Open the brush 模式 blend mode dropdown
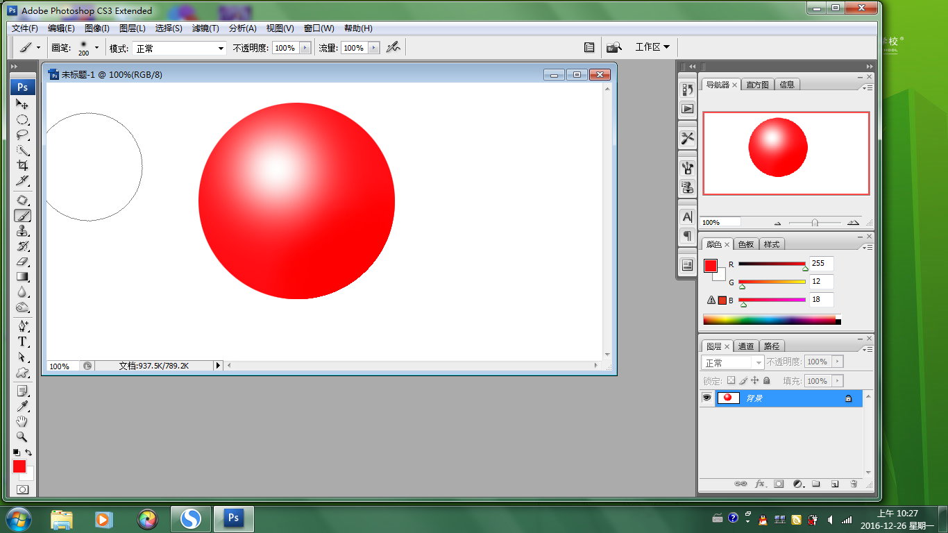The height and width of the screenshot is (533, 948). (x=221, y=48)
